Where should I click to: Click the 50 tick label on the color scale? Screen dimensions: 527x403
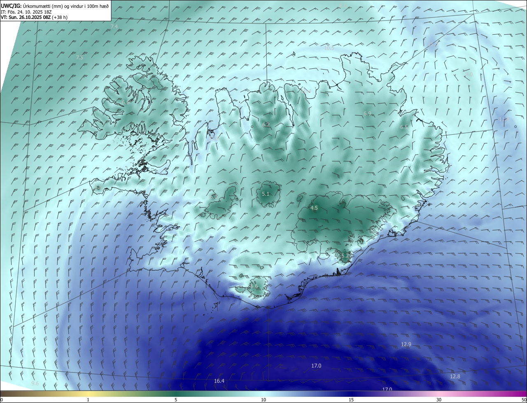(524, 400)
